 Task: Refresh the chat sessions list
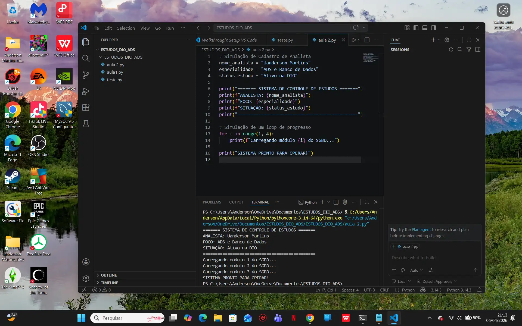451,49
